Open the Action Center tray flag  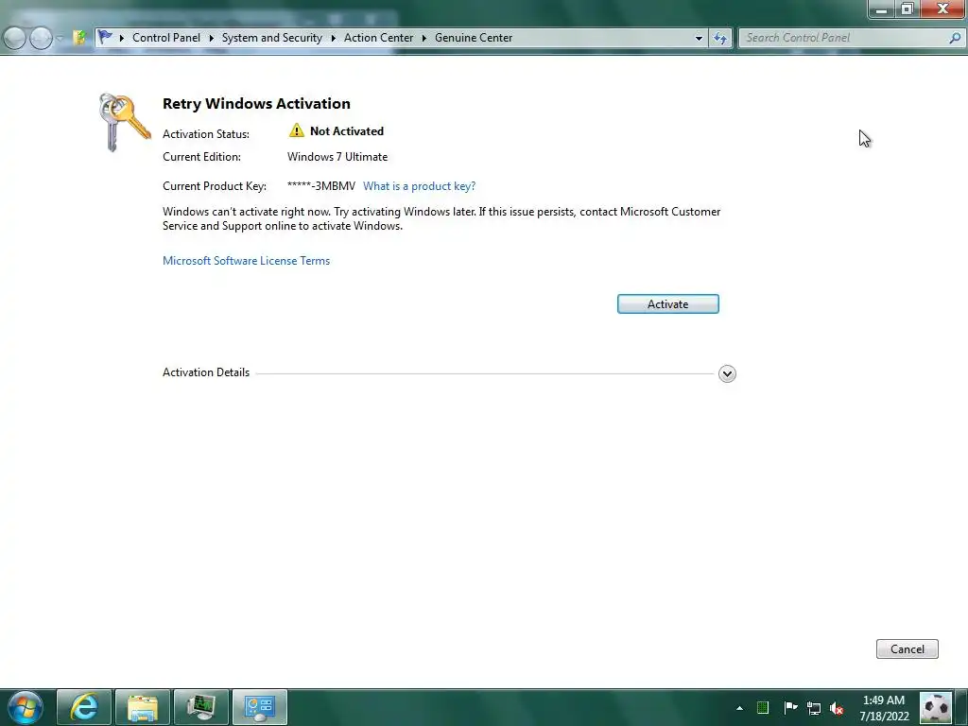[x=790, y=707]
